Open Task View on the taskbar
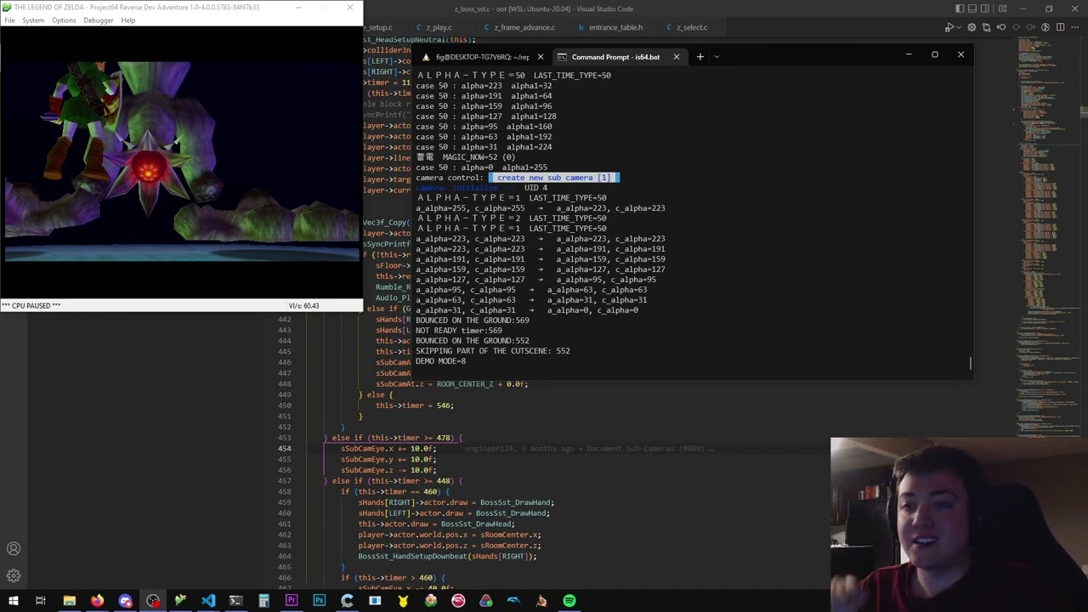Screen dimensions: 1088x612 coord(40,601)
